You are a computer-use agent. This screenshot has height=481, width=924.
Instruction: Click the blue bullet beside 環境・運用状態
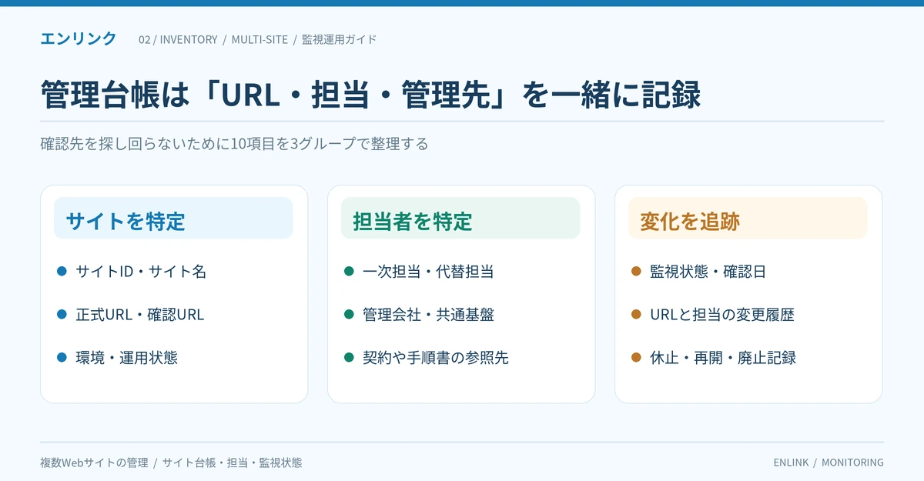(62, 357)
